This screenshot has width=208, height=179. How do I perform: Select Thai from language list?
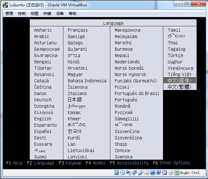[x=172, y=43]
